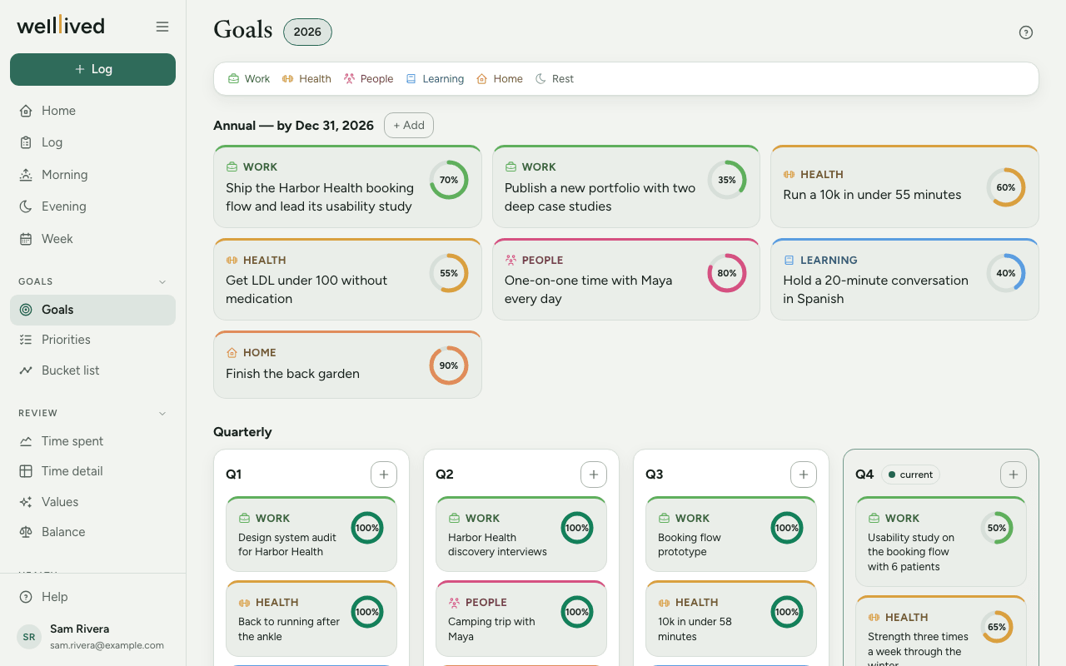Click the Goals target icon
This screenshot has height=666, width=1066.
coord(26,310)
